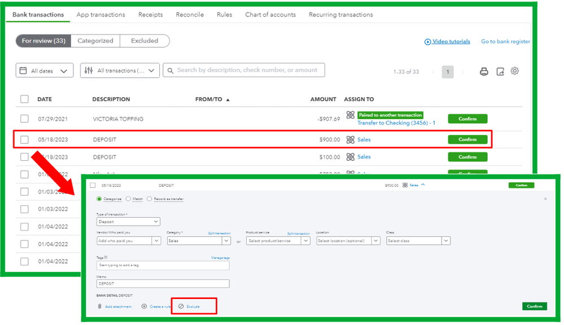
Task: Click the Tags input field
Action: point(163,265)
